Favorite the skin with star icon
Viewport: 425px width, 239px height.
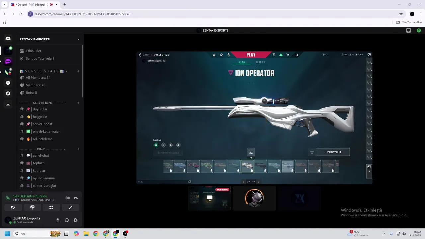click(312, 152)
